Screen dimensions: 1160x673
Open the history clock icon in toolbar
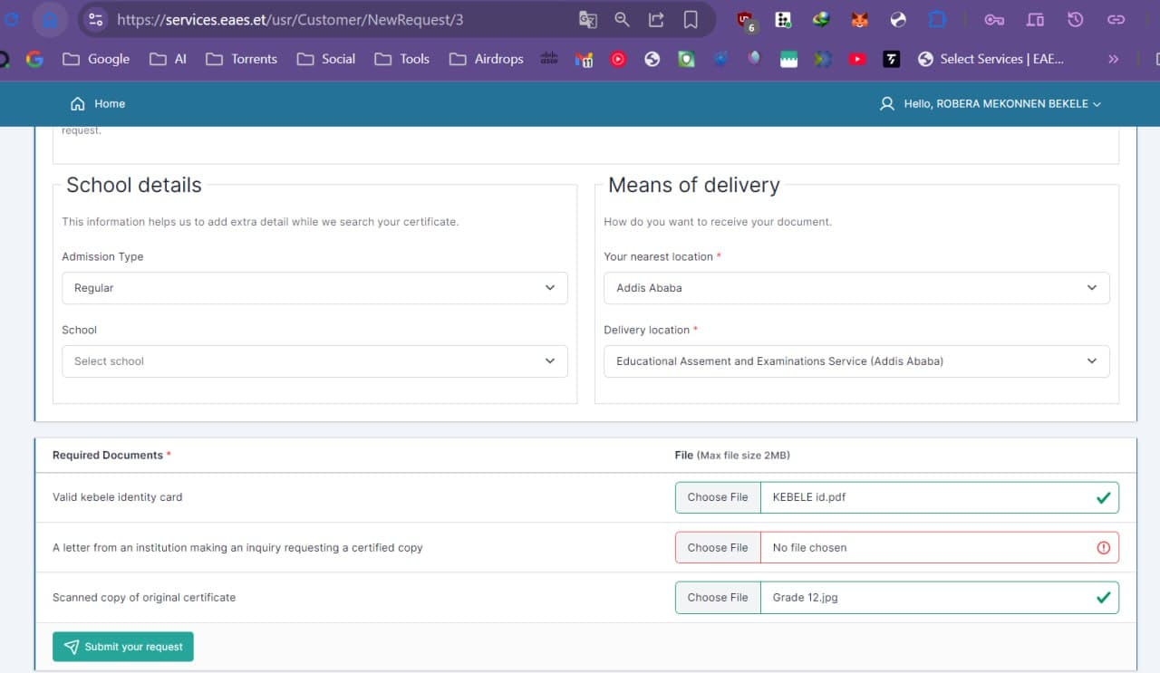pos(1076,19)
